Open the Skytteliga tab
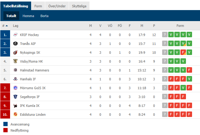The image size is (200, 135). click(x=79, y=6)
